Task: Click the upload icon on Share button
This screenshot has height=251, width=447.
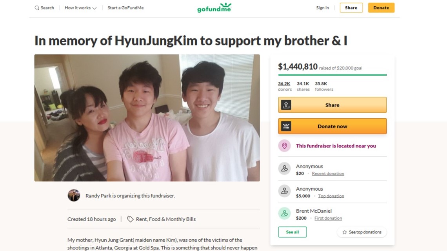Action: 286,105
